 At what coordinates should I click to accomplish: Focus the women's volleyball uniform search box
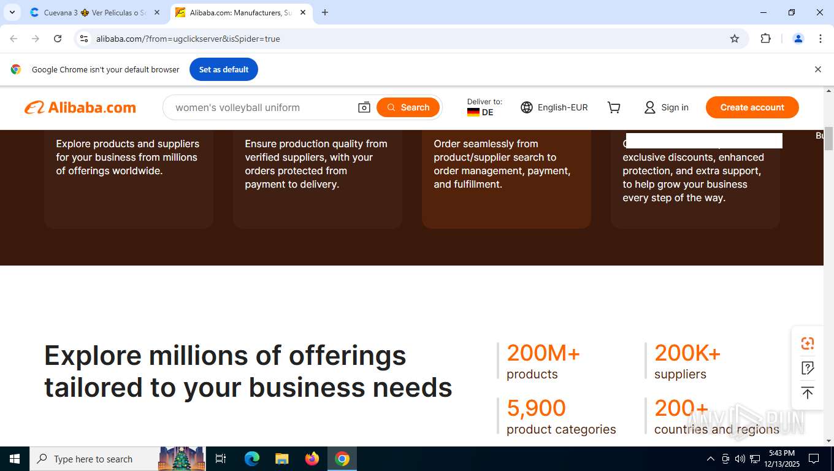point(264,107)
